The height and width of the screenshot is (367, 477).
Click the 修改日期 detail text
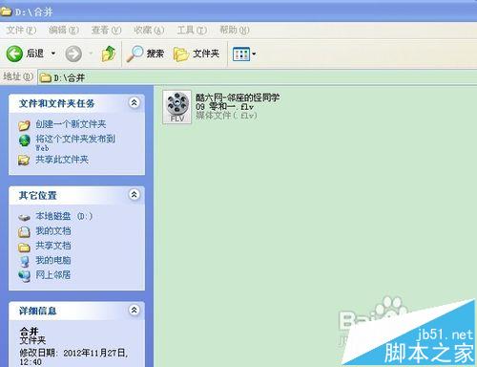tap(73, 356)
